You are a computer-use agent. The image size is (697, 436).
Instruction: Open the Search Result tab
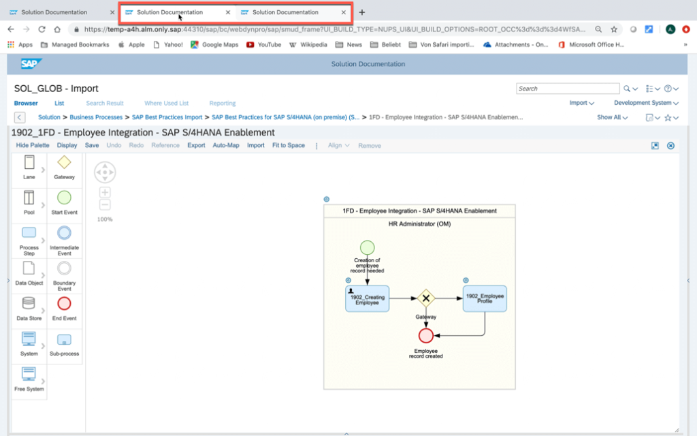point(104,104)
